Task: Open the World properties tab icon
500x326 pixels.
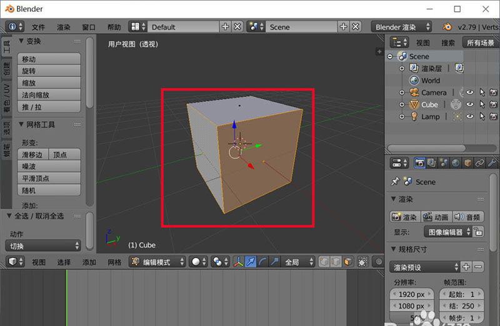Action: [456, 163]
